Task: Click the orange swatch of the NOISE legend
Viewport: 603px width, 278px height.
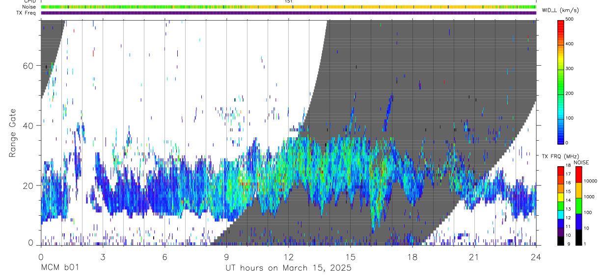Action: [578, 190]
